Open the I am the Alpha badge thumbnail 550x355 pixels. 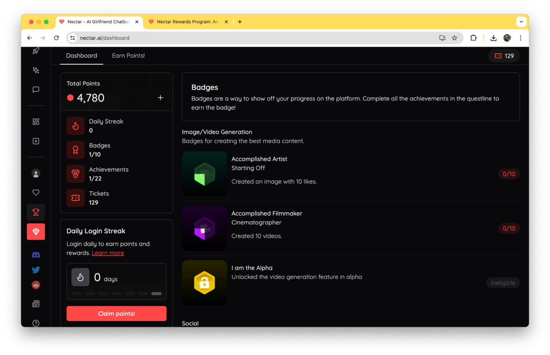tap(204, 283)
